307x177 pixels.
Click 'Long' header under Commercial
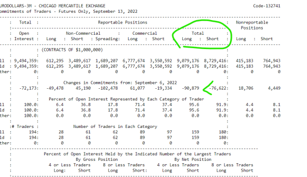pos(133,39)
